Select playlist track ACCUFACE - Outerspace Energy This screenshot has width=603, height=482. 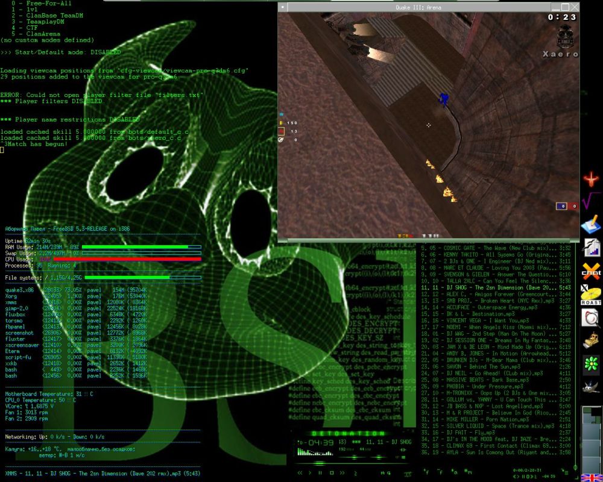click(x=496, y=307)
